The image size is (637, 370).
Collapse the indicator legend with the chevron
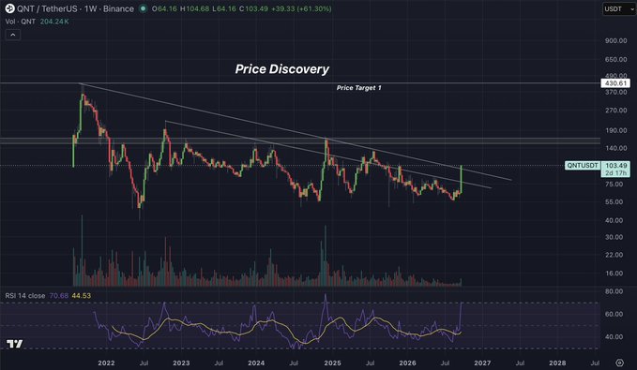[13, 35]
